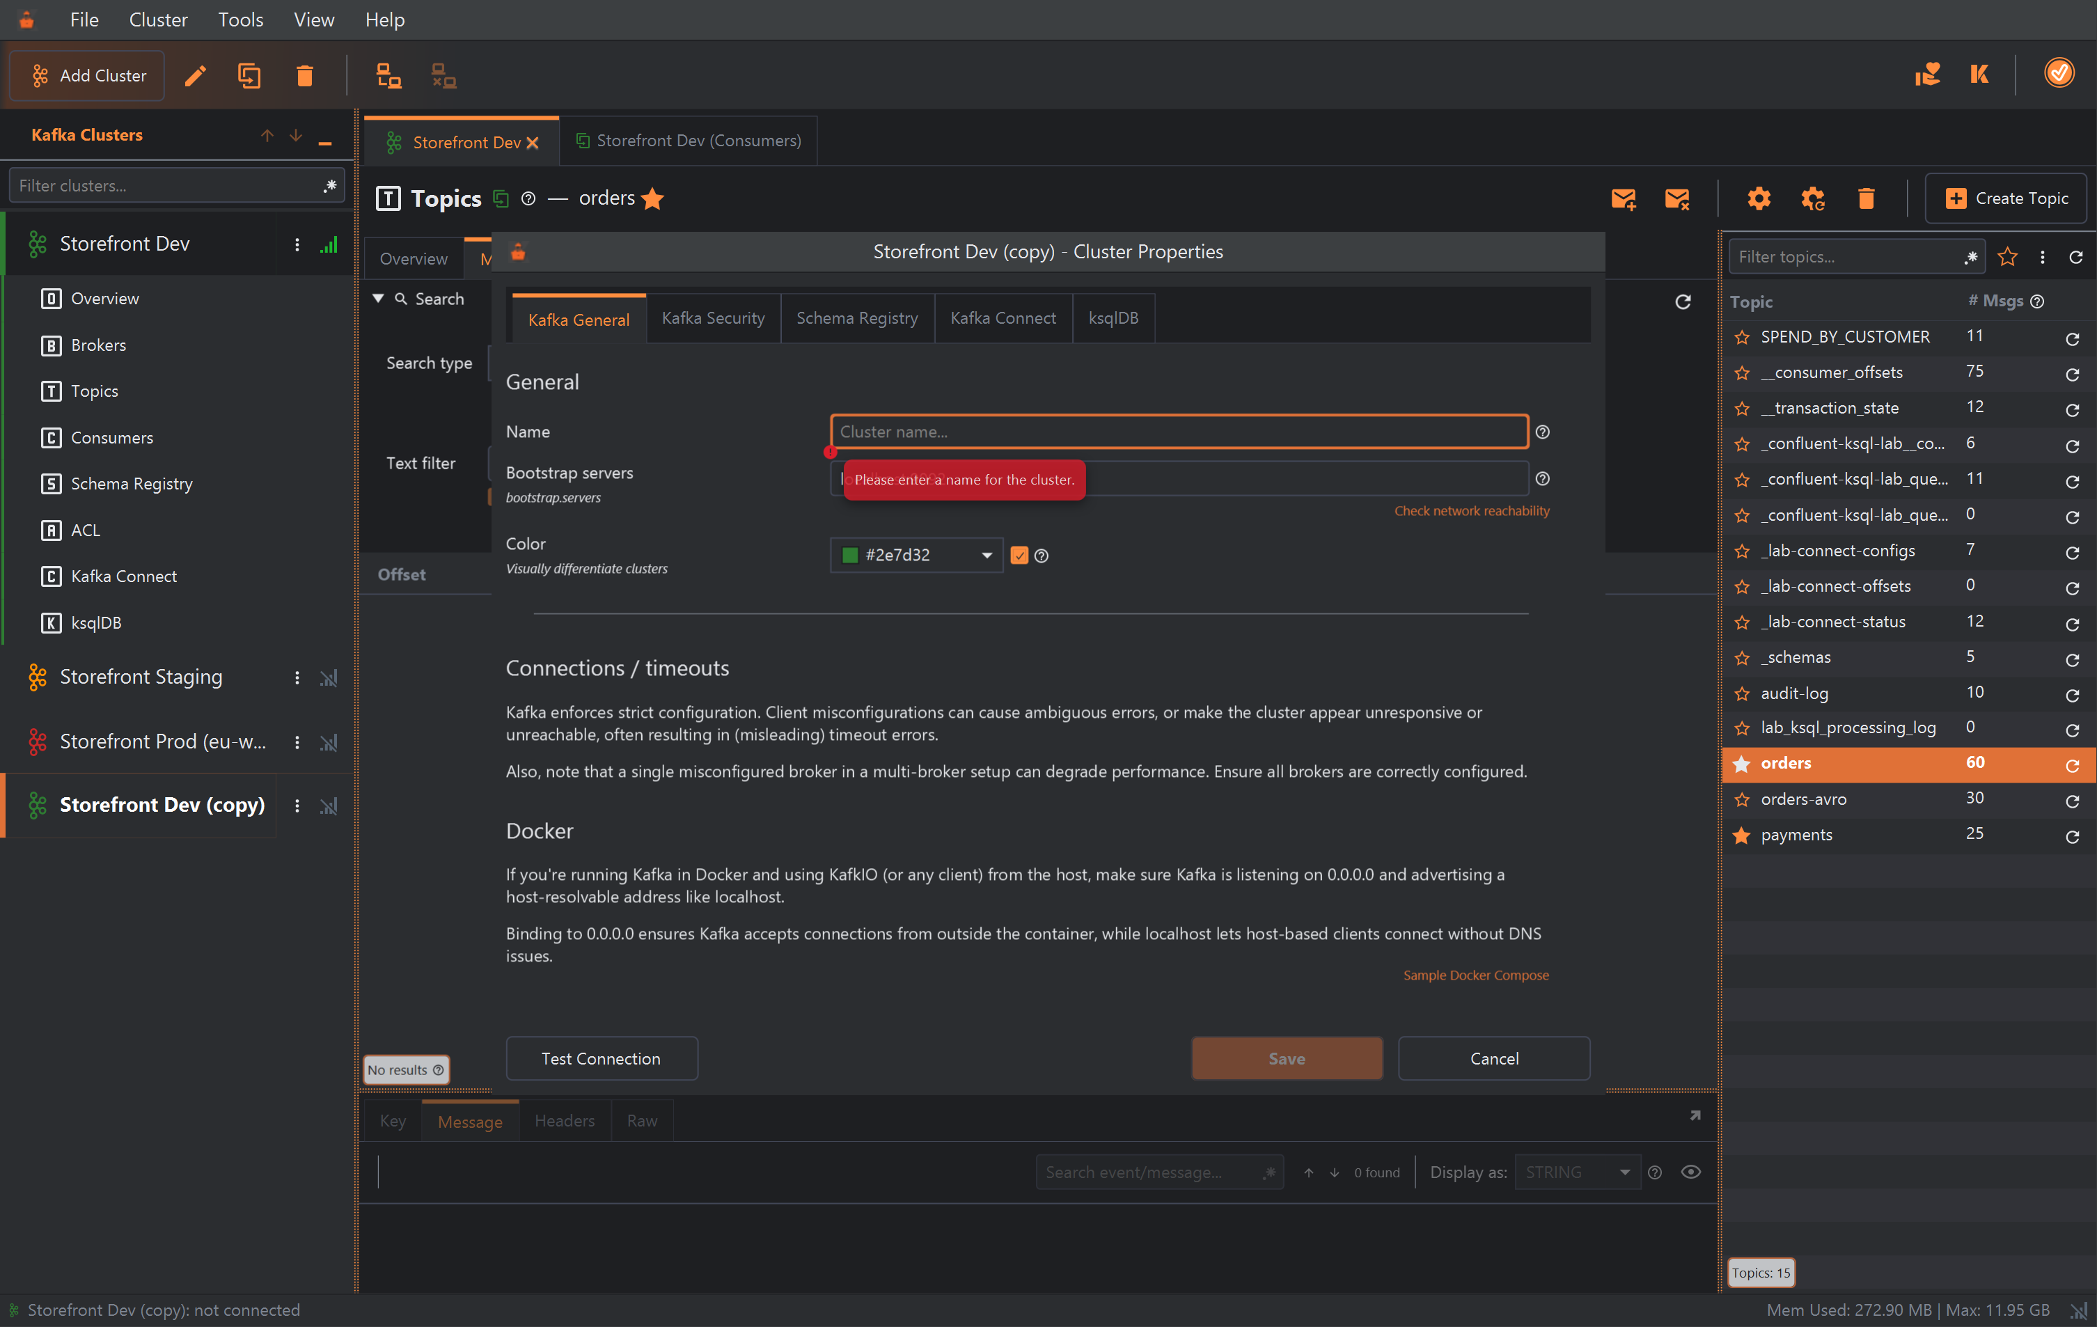Click the orange K icon at top right

[1979, 74]
